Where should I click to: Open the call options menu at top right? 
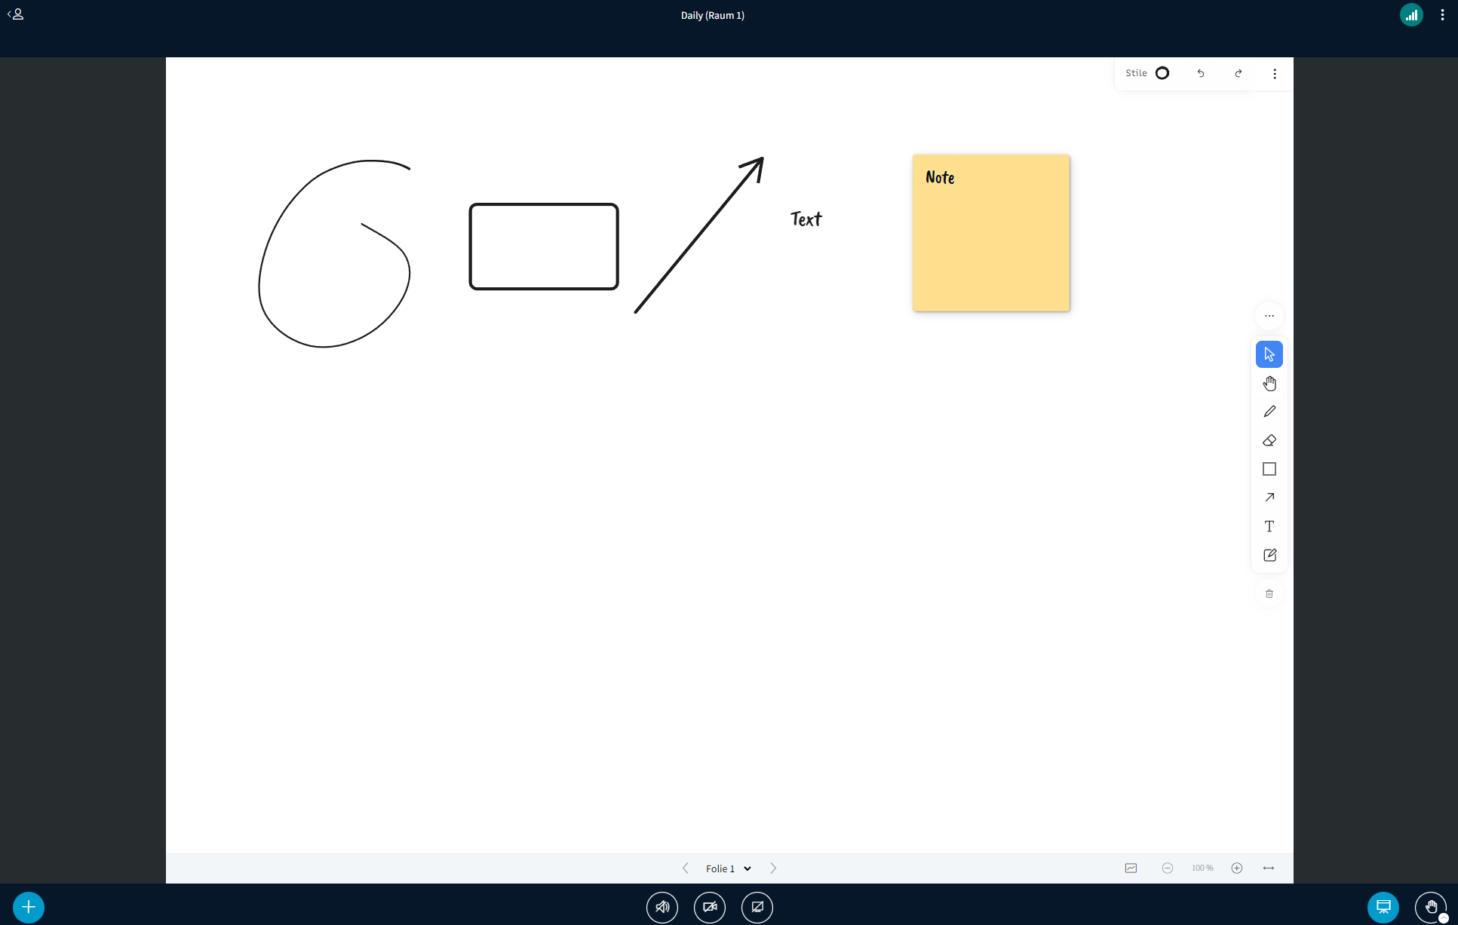point(1442,14)
